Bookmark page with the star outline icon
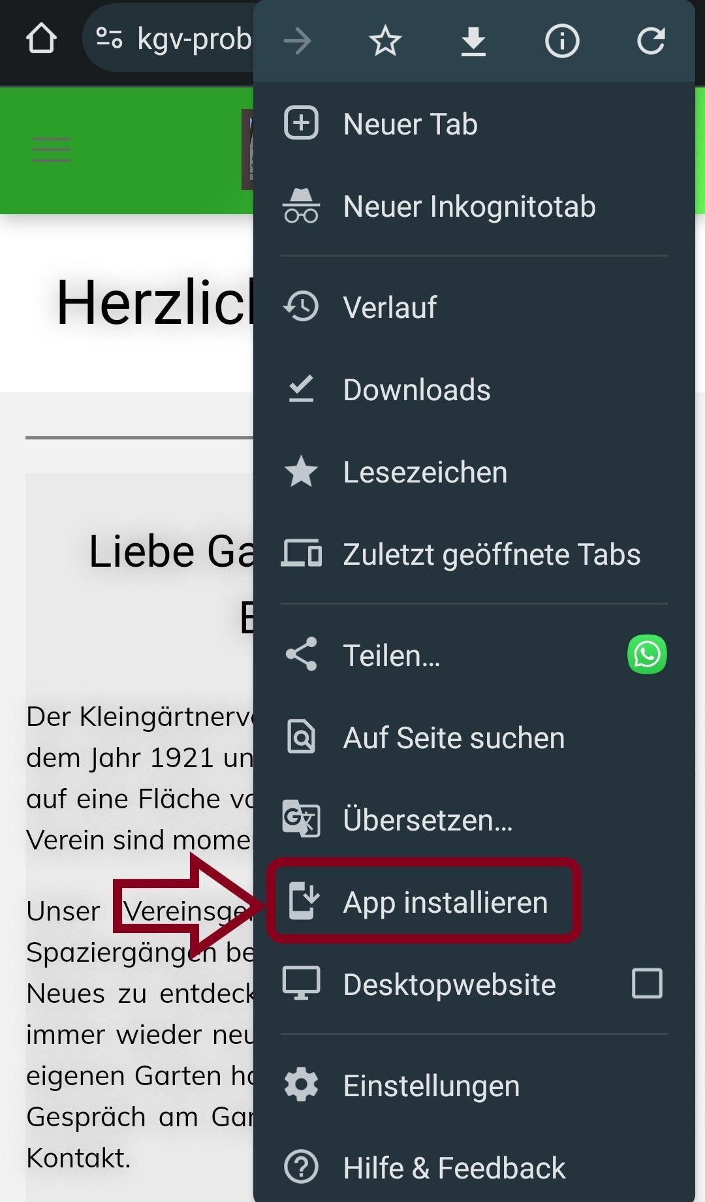This screenshot has height=1202, width=705. click(385, 41)
